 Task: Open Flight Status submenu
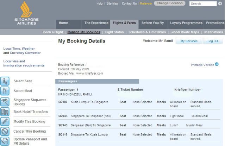pos(114,32)
